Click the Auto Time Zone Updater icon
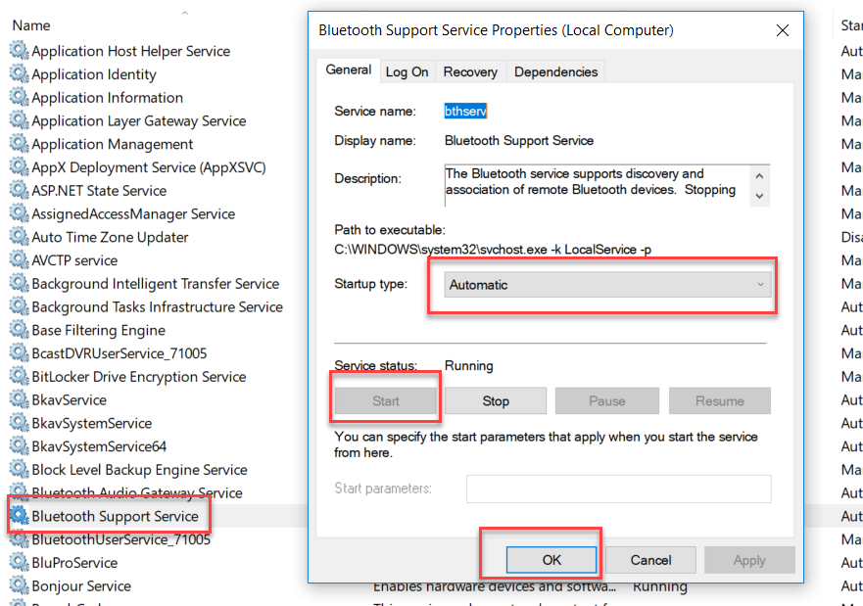863x606 pixels. [19, 237]
